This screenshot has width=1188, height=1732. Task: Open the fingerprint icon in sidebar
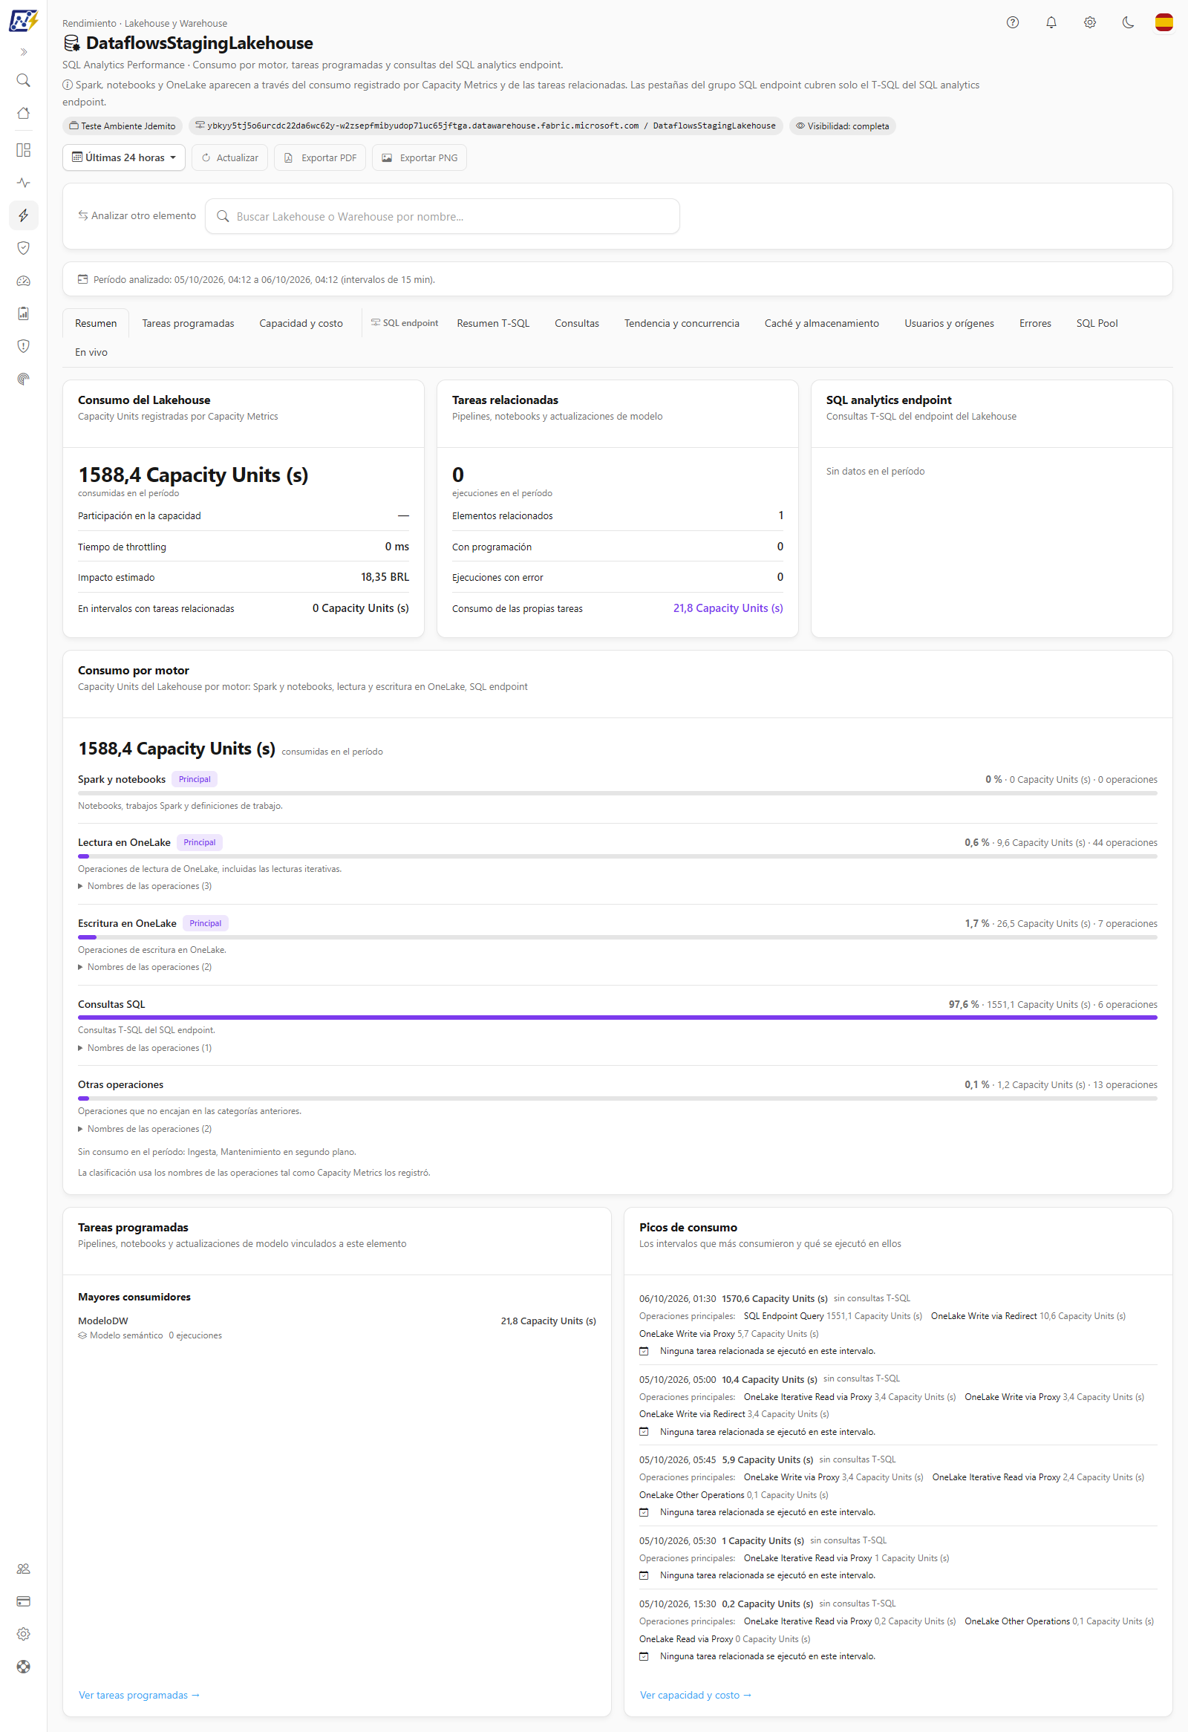click(x=23, y=379)
